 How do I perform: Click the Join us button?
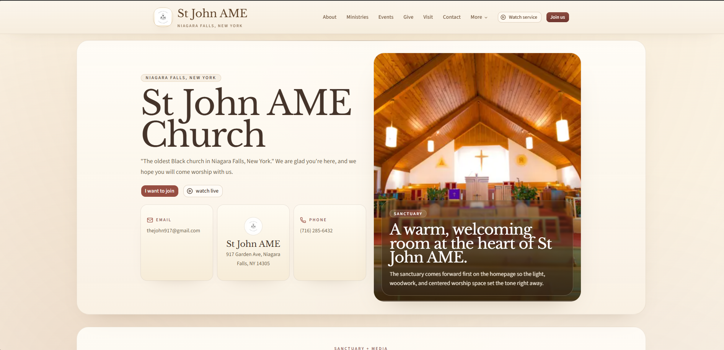pyautogui.click(x=558, y=17)
